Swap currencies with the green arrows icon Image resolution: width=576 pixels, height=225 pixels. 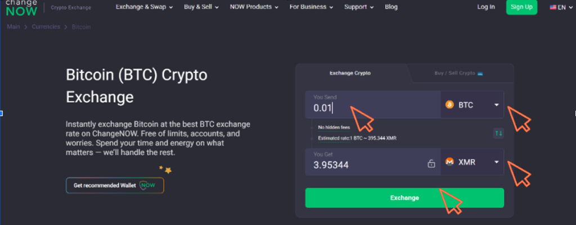click(498, 134)
